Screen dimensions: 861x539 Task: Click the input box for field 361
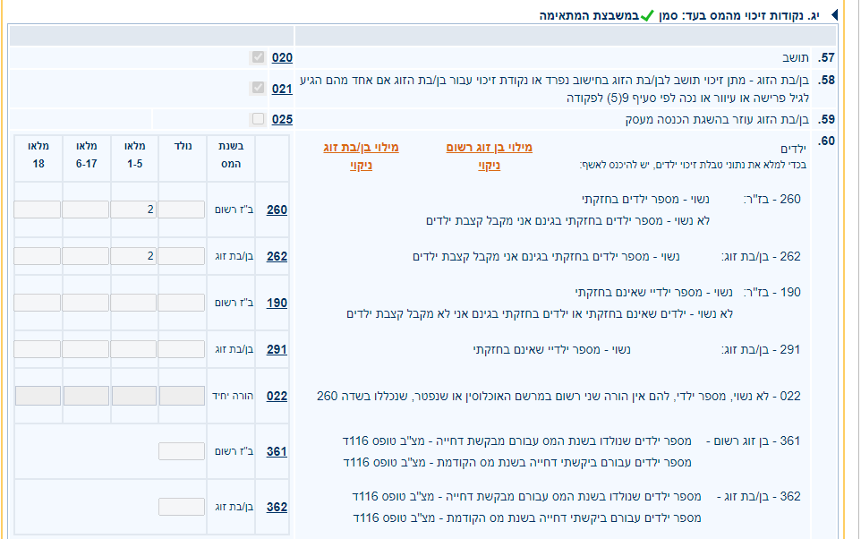182,451
